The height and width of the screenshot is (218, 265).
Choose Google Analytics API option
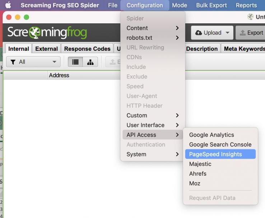pyautogui.click(x=211, y=135)
